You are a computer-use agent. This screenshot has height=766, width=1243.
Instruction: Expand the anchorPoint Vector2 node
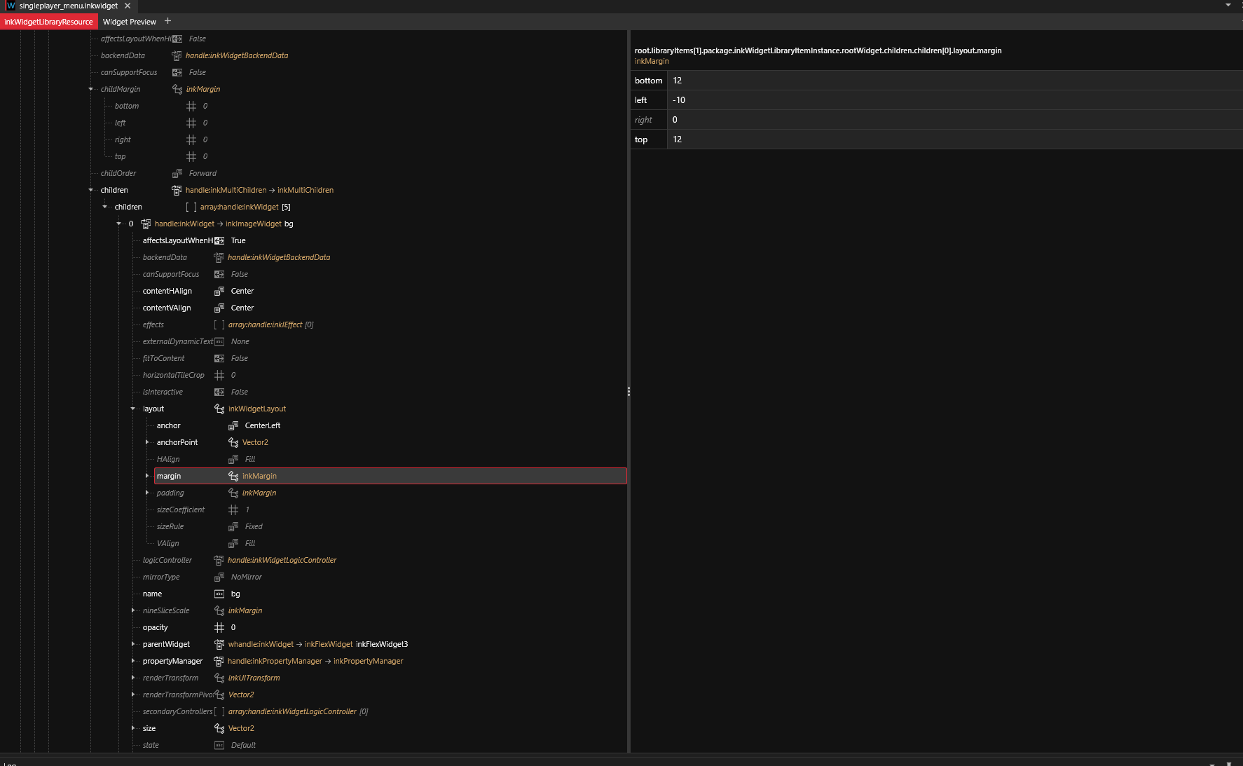147,442
